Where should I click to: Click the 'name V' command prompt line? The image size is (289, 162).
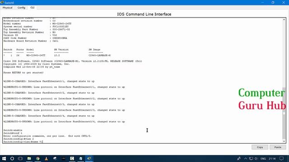(23, 142)
